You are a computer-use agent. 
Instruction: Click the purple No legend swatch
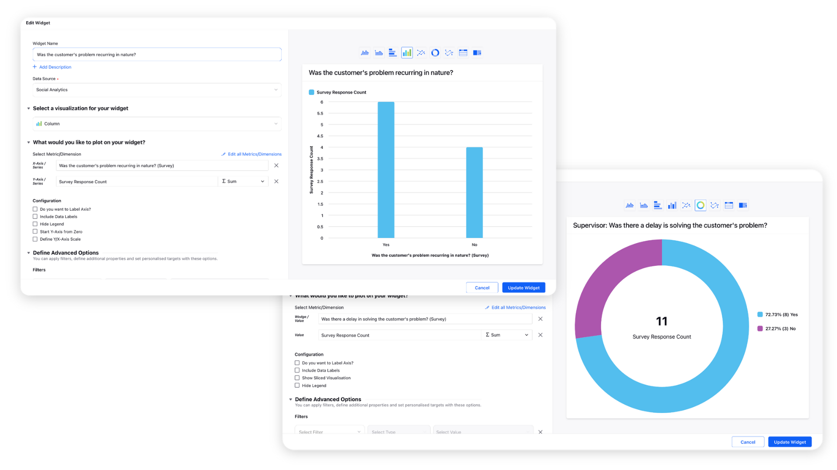pos(760,329)
